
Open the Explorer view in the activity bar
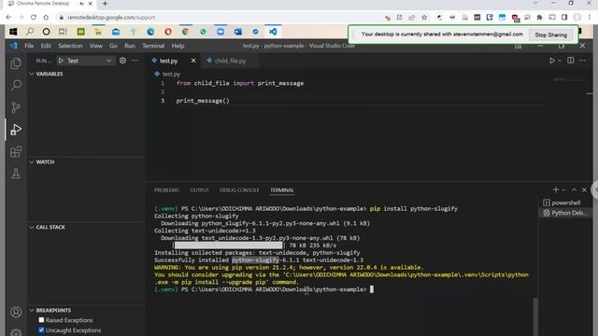point(16,63)
